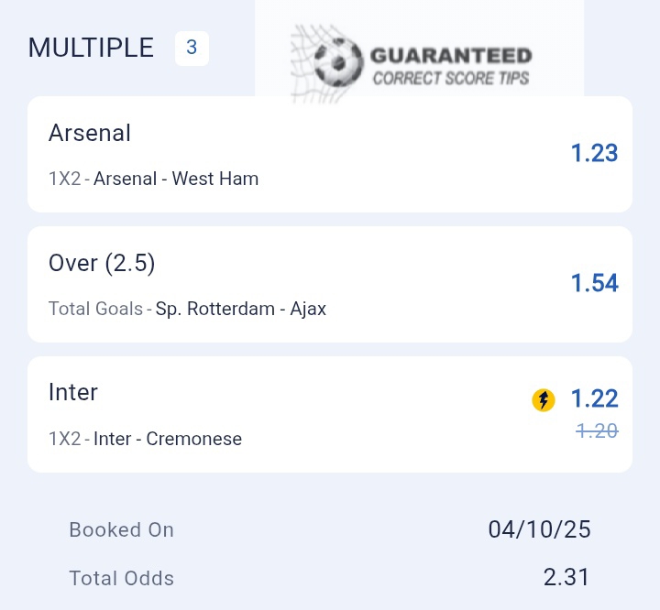Click the 1.54 odds for Over 2.5
660x610 pixels.
click(594, 283)
